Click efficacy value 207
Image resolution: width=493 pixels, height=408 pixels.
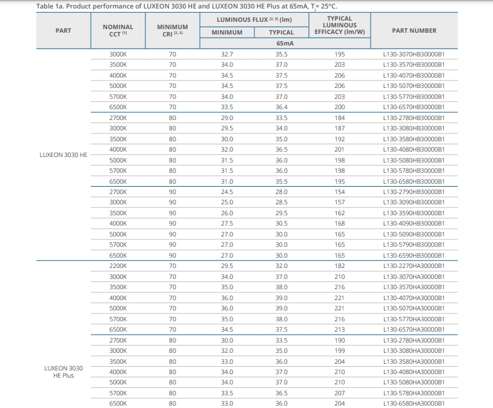pyautogui.click(x=340, y=393)
